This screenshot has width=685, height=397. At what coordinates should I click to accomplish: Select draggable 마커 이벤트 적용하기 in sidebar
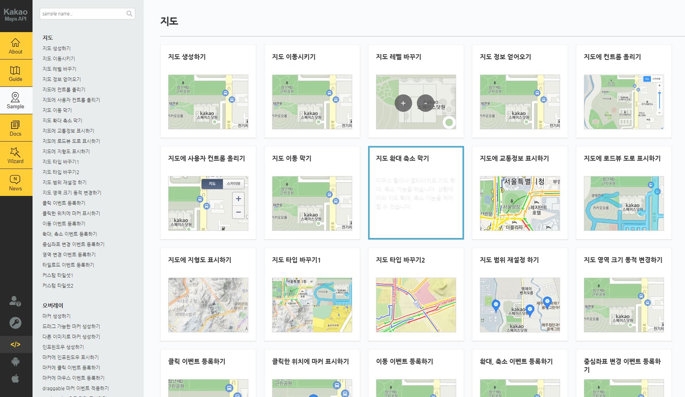[x=76, y=388]
